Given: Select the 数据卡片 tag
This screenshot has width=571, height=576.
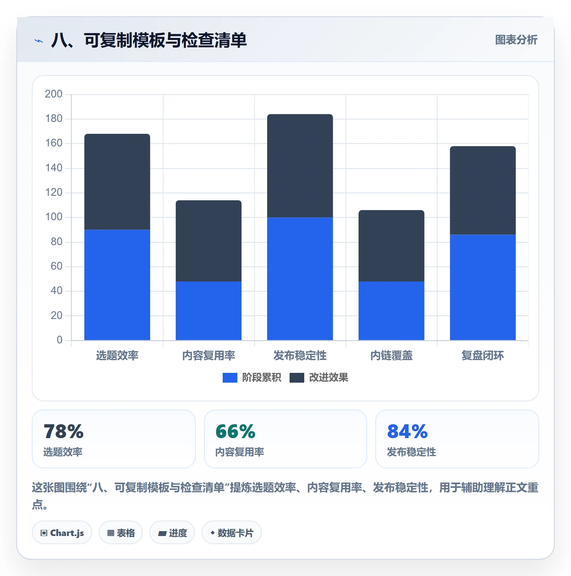Looking at the screenshot, I should click(x=232, y=532).
